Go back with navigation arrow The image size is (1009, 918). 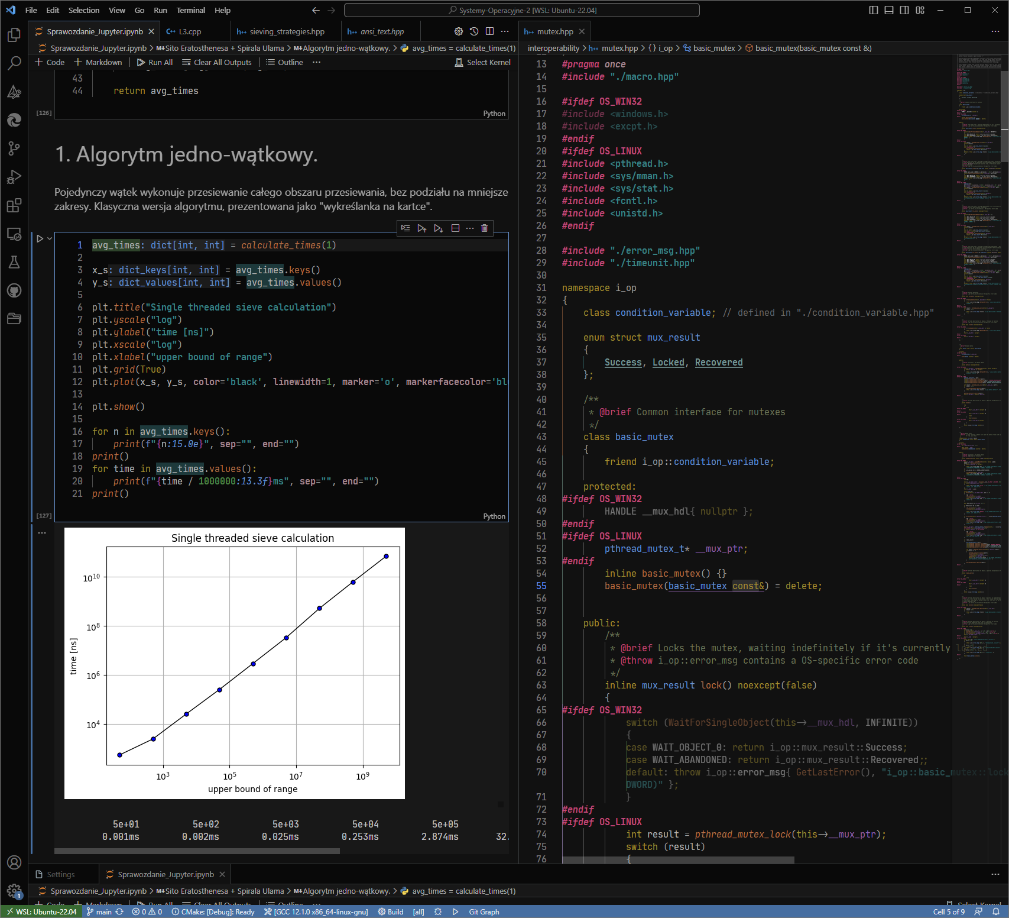coord(316,10)
